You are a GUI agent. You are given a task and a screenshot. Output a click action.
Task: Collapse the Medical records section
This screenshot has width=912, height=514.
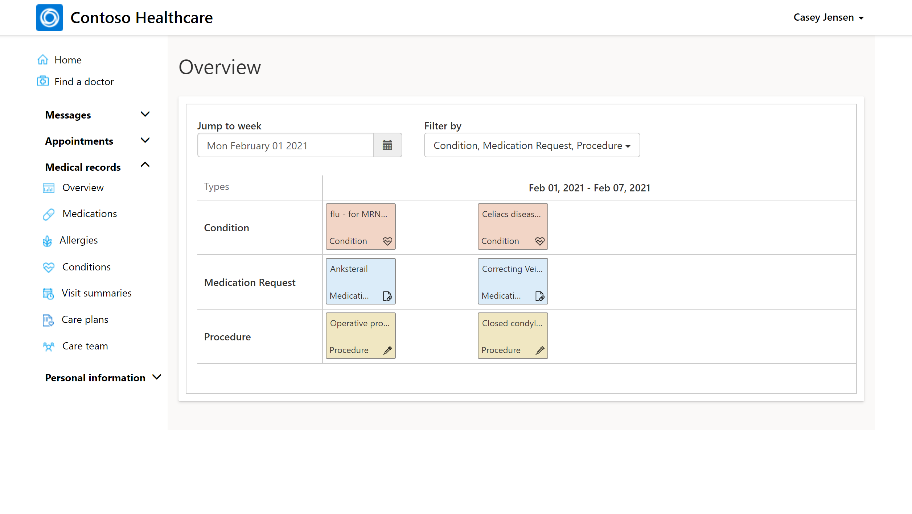[145, 166]
